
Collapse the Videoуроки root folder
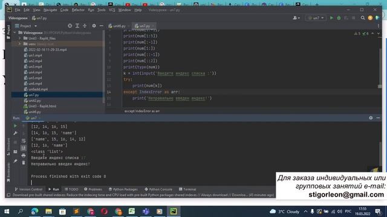pos(15,33)
